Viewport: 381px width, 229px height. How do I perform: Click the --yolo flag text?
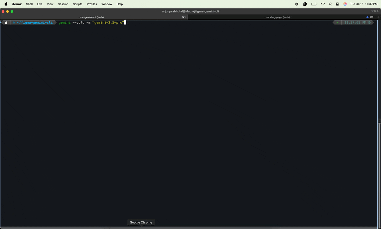click(79, 23)
